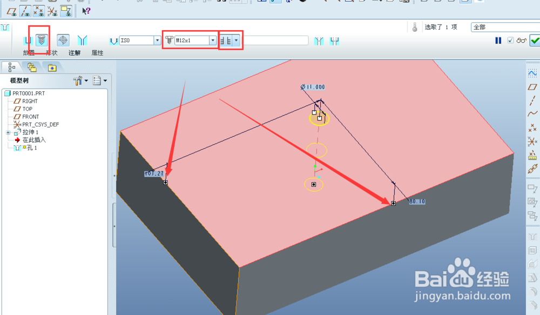Open the ISO thread type dropdown arrow
Viewport: 540px width, 315px height.
click(157, 41)
